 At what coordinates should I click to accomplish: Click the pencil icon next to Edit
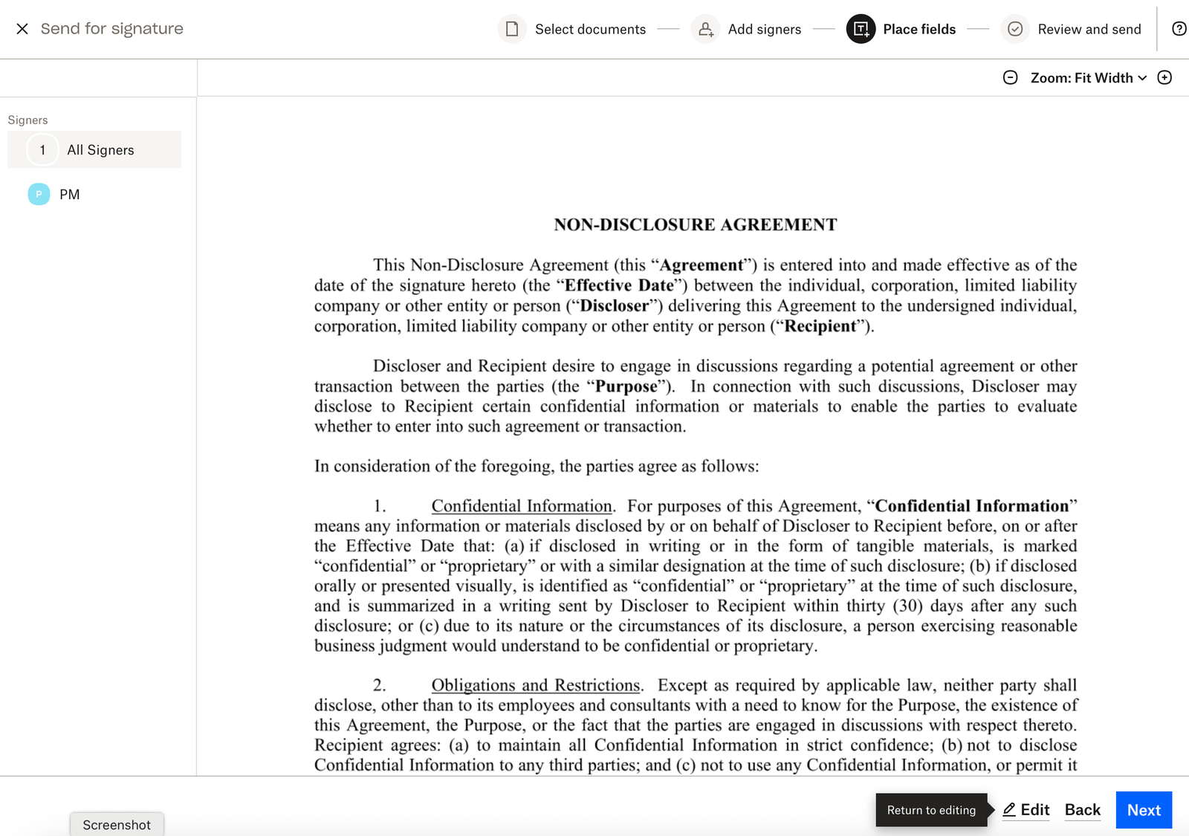pos(1008,810)
